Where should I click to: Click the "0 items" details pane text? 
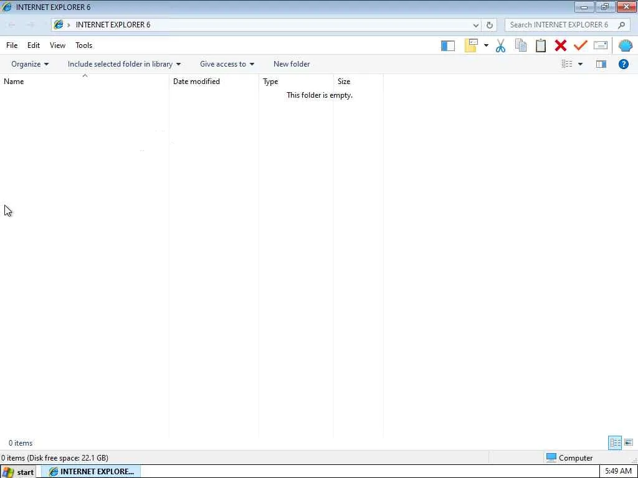21,443
